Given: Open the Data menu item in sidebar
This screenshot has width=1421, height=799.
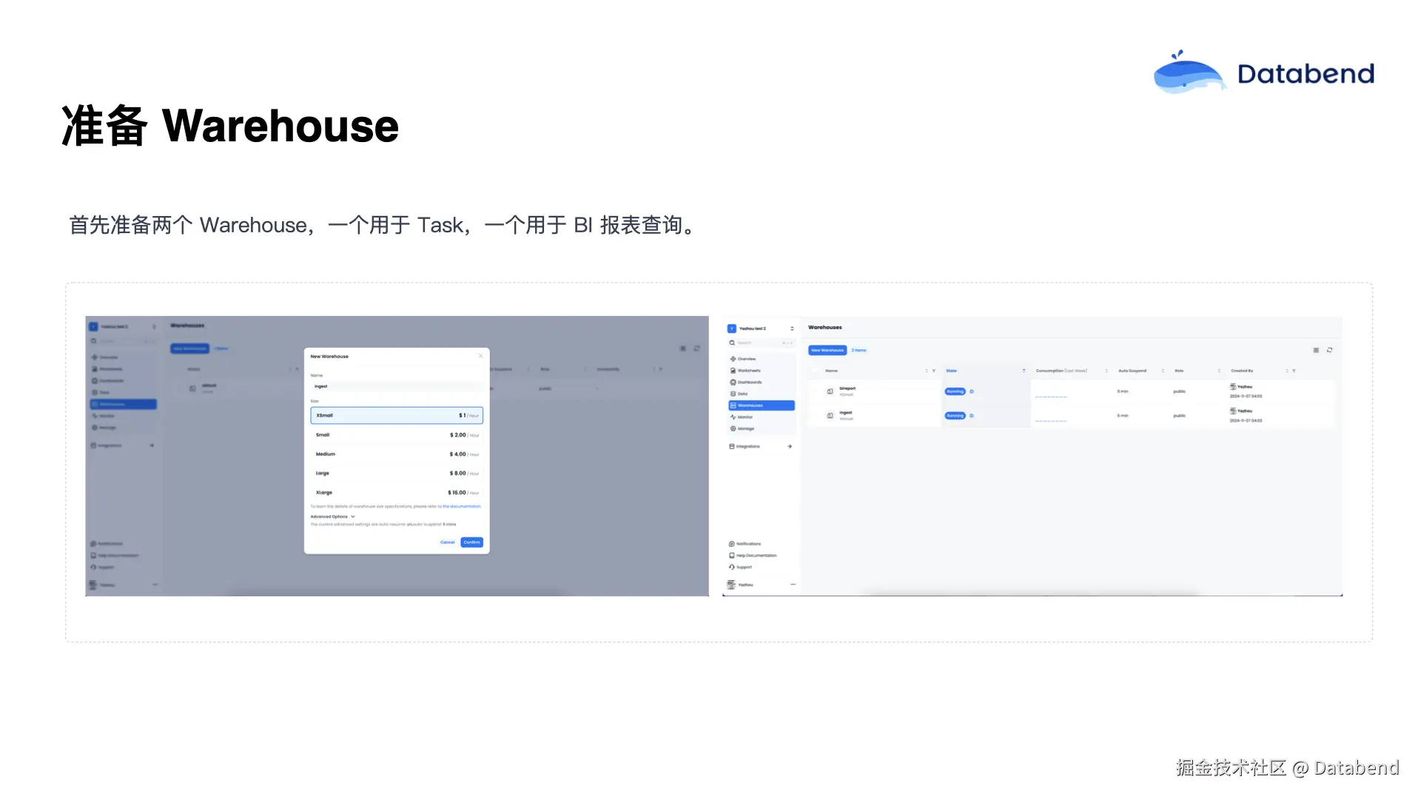Looking at the screenshot, I should tap(742, 394).
